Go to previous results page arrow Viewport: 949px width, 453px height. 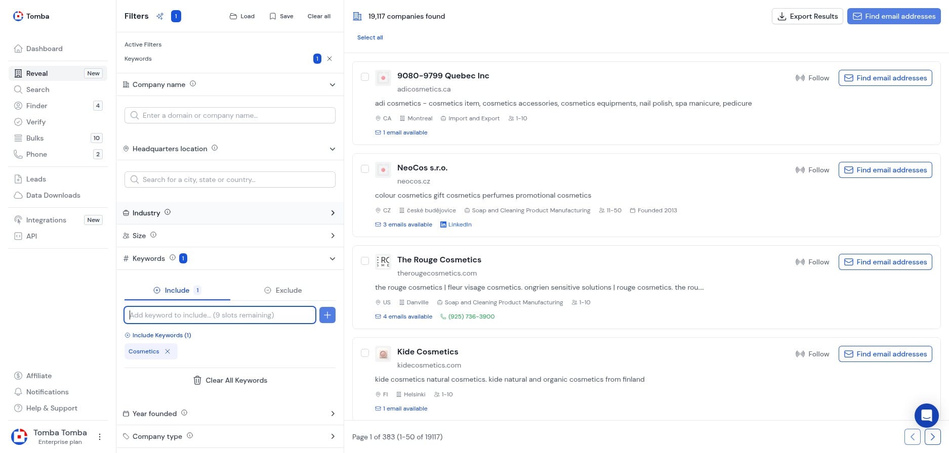(x=912, y=437)
